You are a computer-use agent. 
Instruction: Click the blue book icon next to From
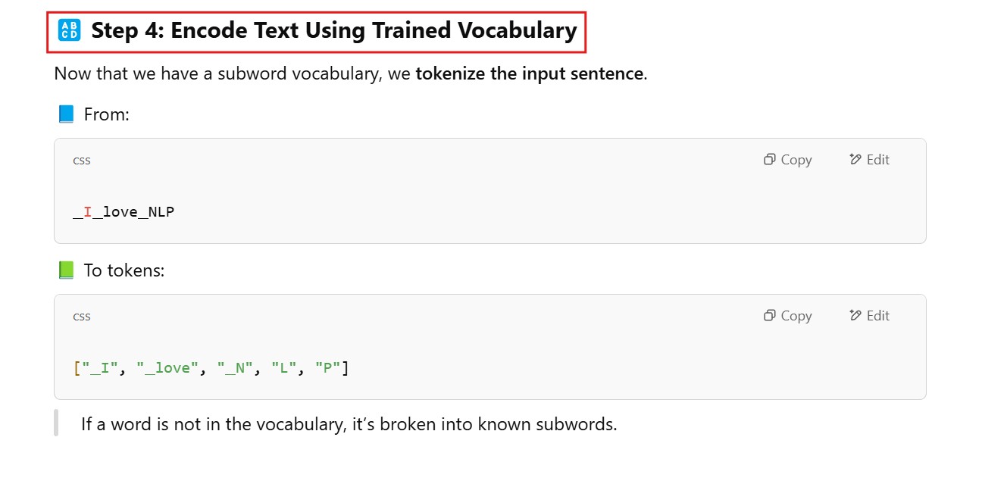coord(67,114)
